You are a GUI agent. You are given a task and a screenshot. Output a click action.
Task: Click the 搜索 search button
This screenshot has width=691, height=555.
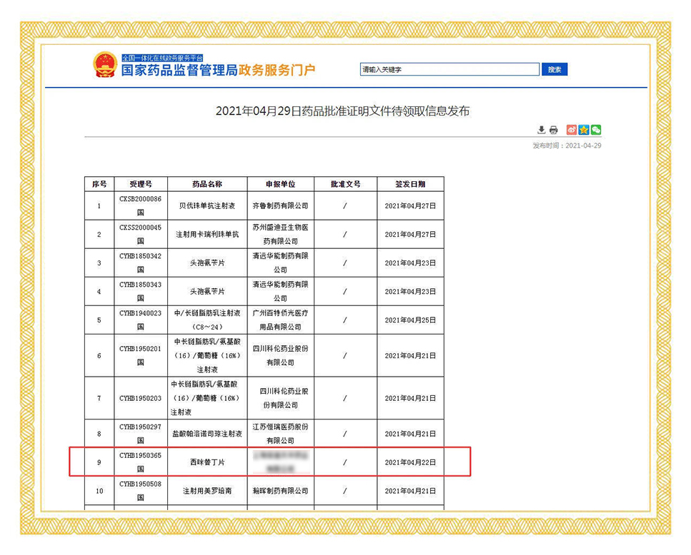(555, 69)
